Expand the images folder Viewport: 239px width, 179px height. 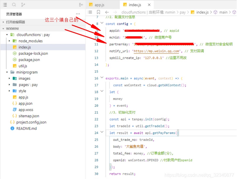tap(9, 78)
